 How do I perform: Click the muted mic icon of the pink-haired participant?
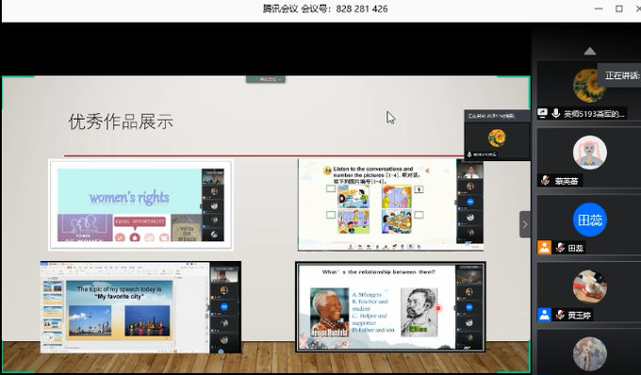(x=545, y=180)
